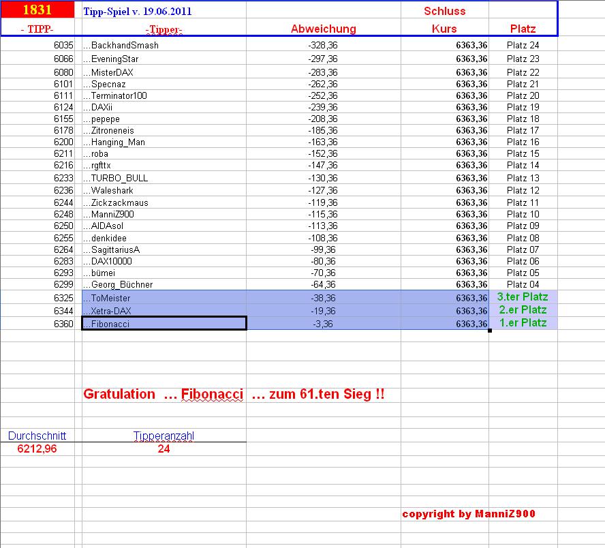Click the SagittariusA cell
Viewport: 605px width, 548px height.
click(x=164, y=249)
